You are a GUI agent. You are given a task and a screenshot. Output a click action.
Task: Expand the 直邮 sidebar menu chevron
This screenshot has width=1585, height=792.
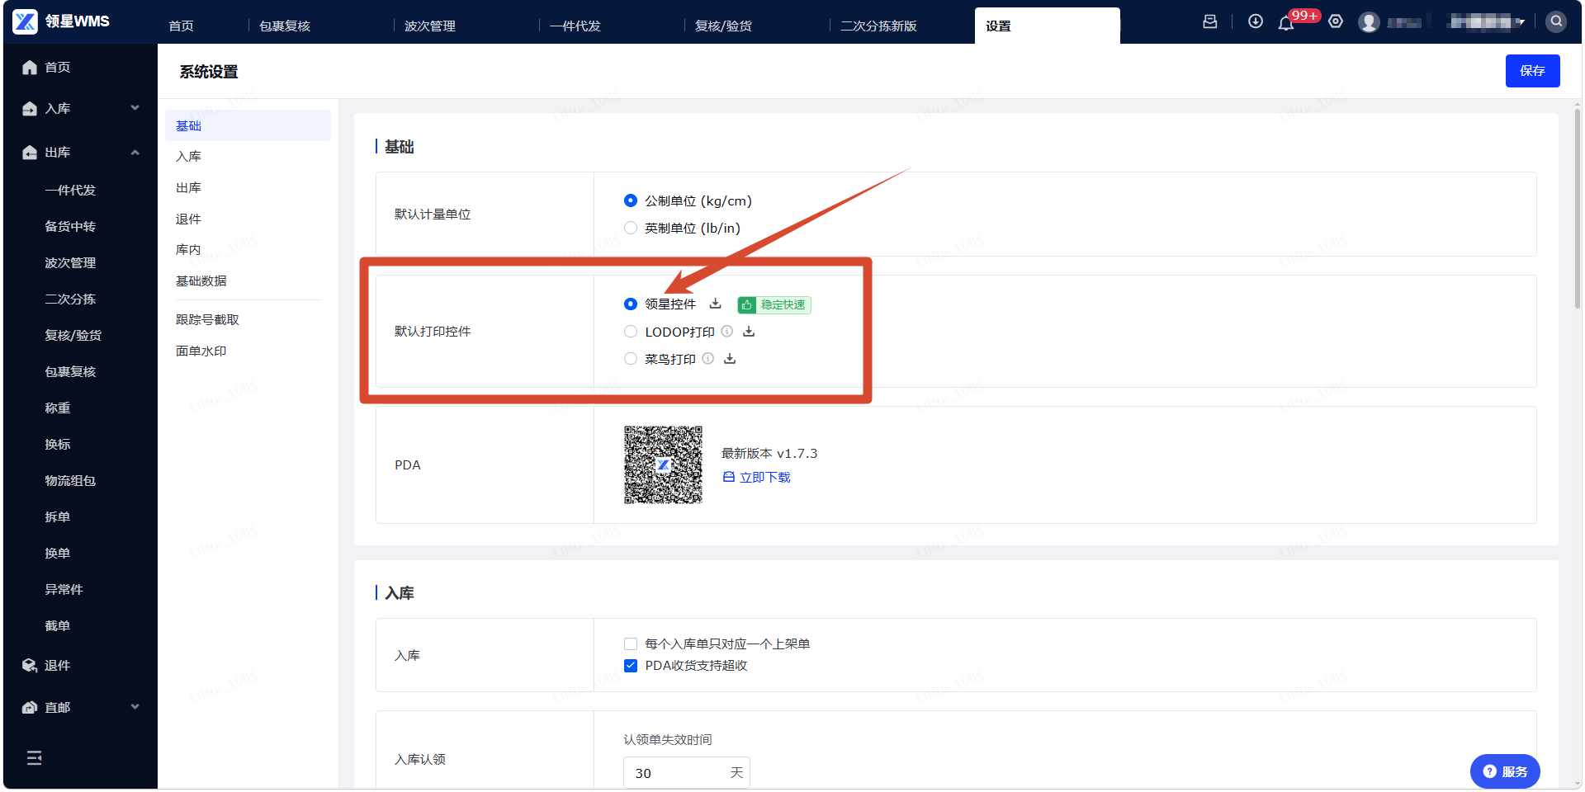point(135,707)
